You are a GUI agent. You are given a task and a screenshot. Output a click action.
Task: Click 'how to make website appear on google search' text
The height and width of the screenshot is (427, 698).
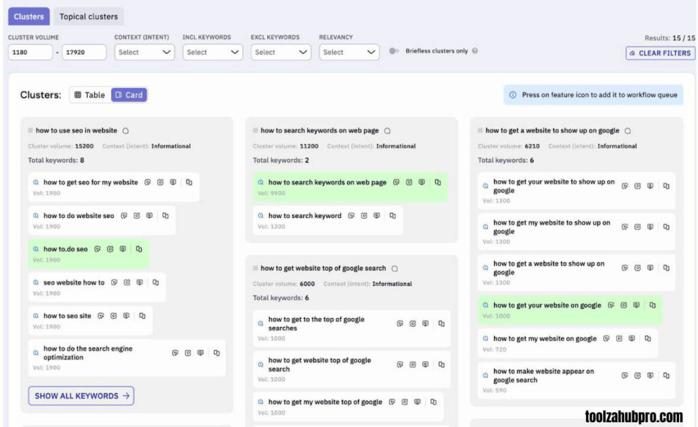[543, 375]
